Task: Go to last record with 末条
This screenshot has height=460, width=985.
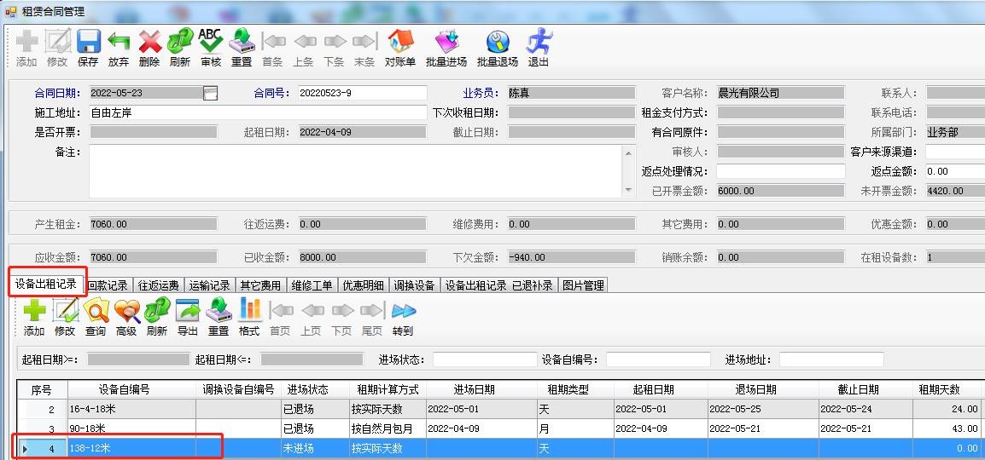Action: [365, 42]
